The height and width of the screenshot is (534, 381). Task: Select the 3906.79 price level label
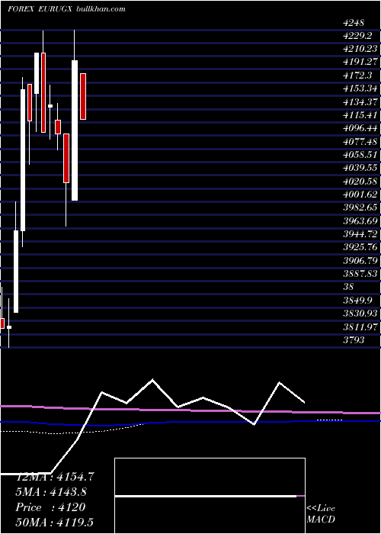tap(360, 260)
